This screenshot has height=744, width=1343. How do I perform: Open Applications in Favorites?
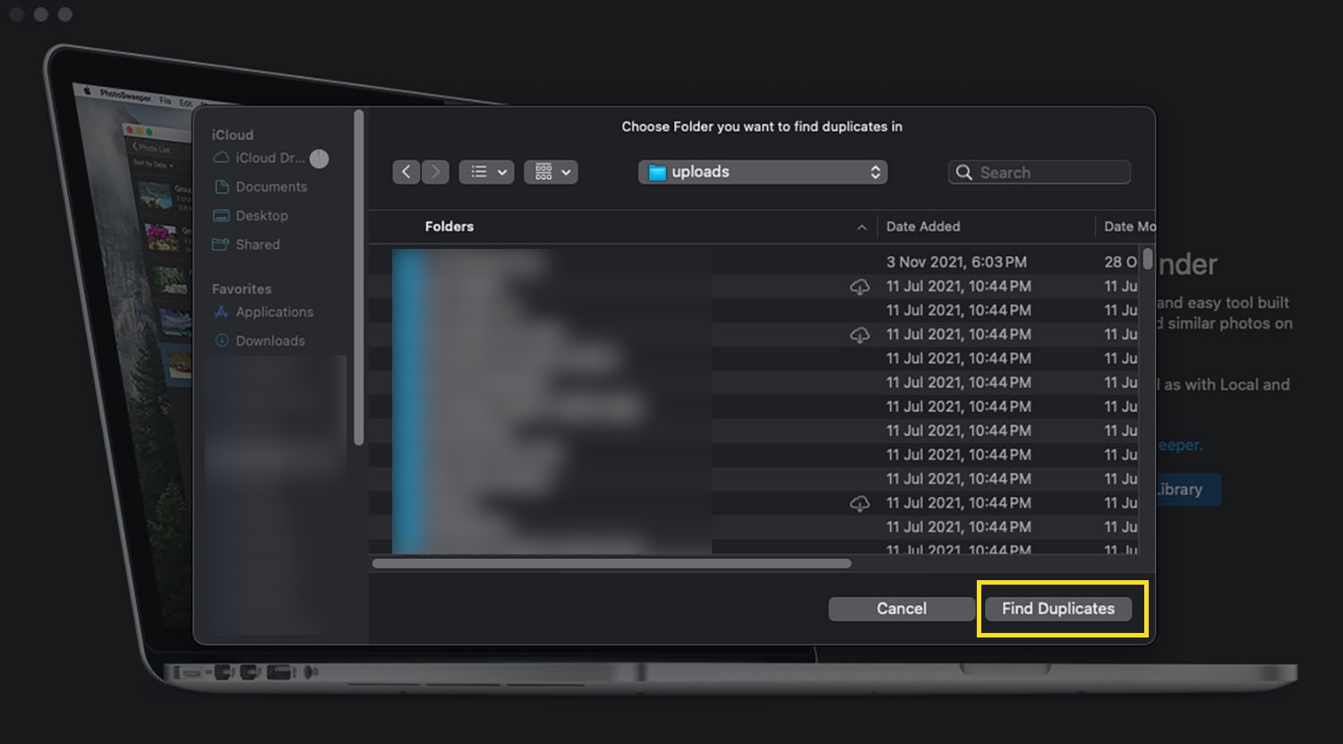263,312
